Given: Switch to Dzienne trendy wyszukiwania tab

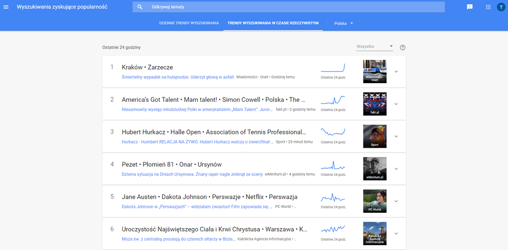Looking at the screenshot, I should click(x=189, y=23).
